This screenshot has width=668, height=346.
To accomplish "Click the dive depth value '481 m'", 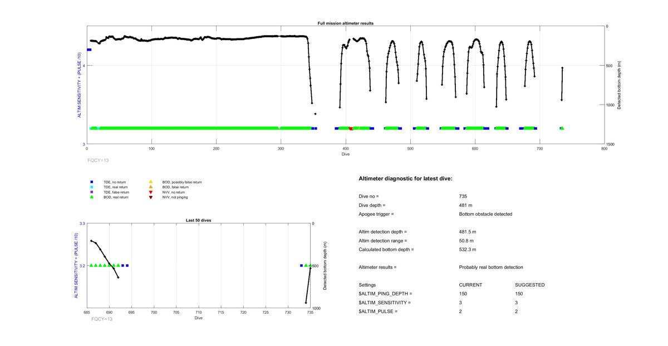I will [x=466, y=205].
